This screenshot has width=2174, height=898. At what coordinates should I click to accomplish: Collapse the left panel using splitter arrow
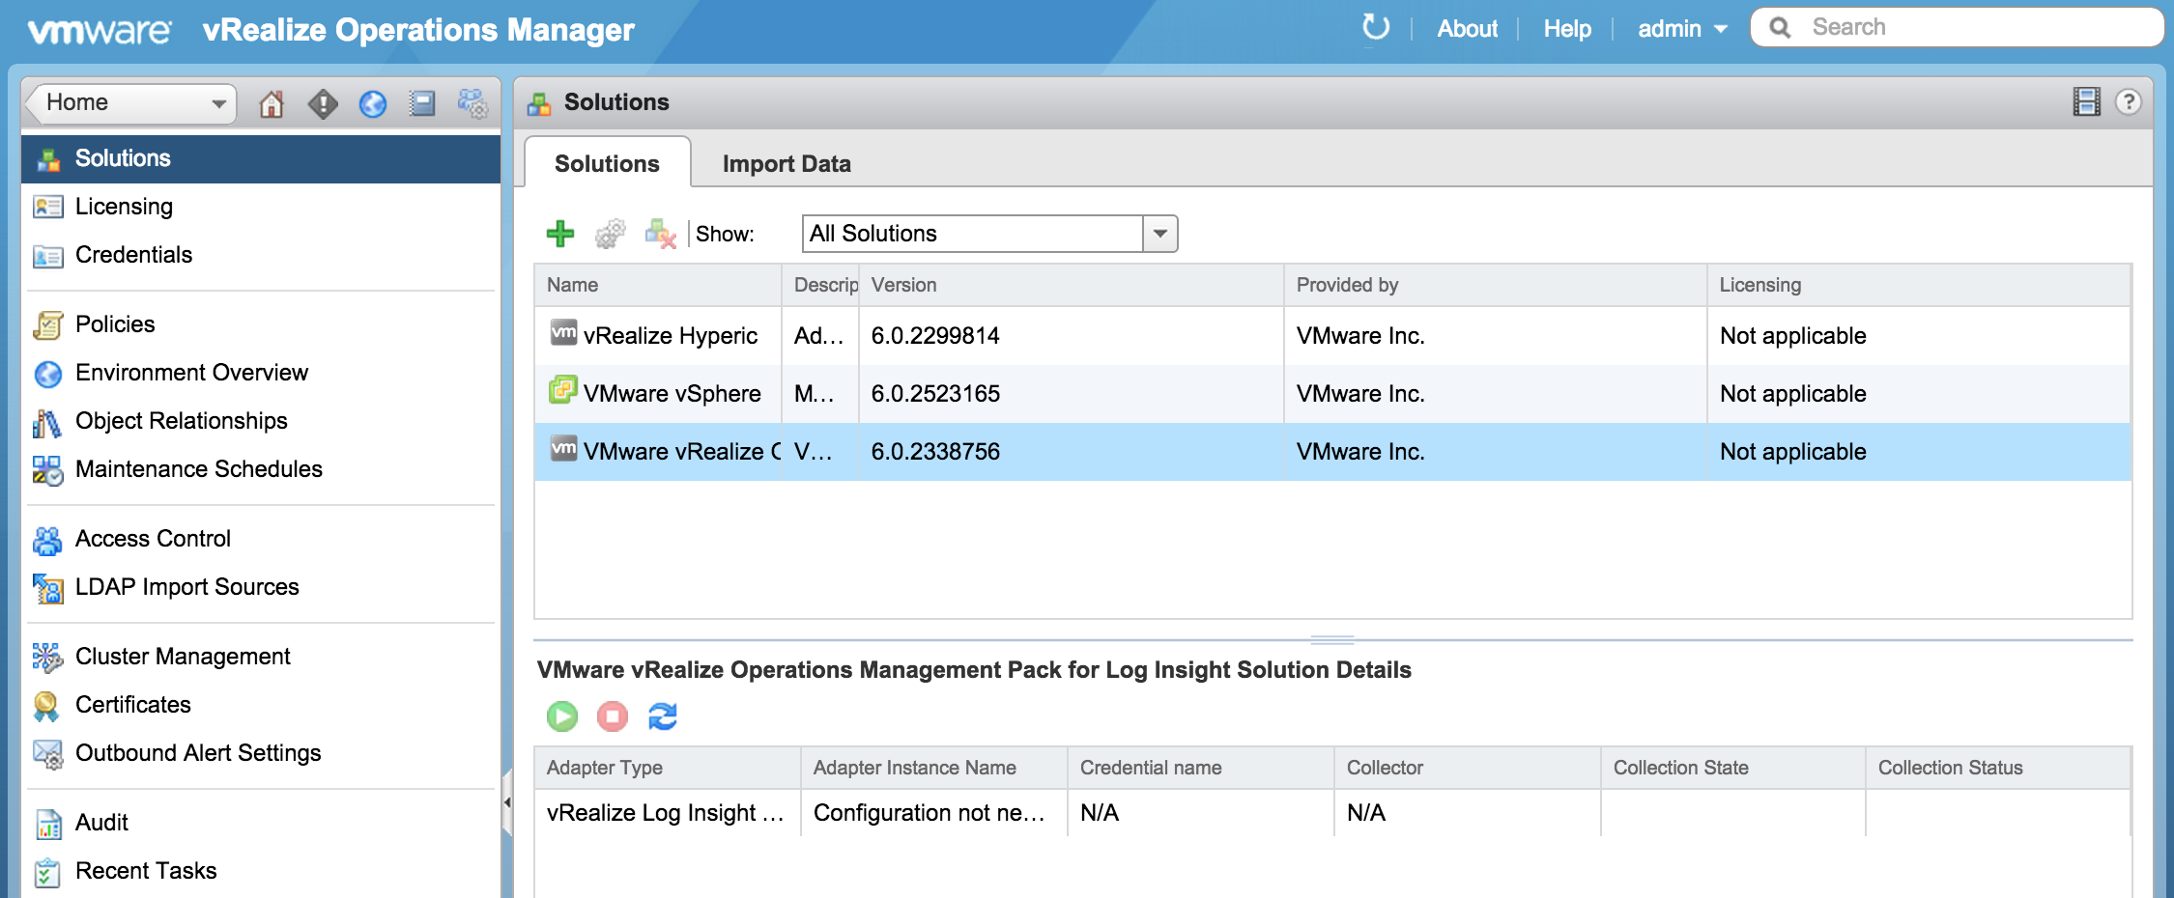point(507,801)
